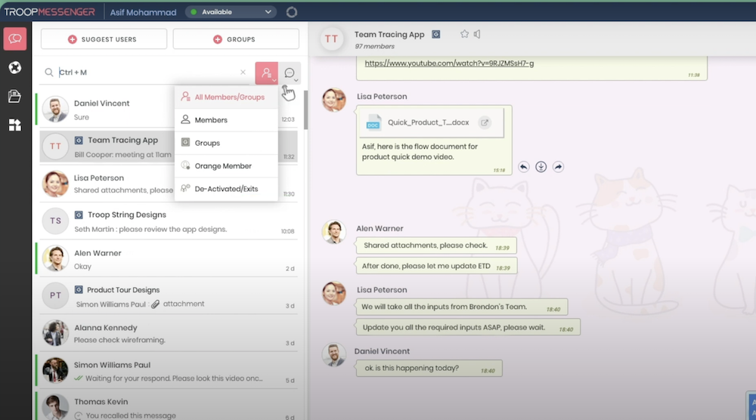
Task: Open the files stack sidebar icon
Action: (15, 97)
